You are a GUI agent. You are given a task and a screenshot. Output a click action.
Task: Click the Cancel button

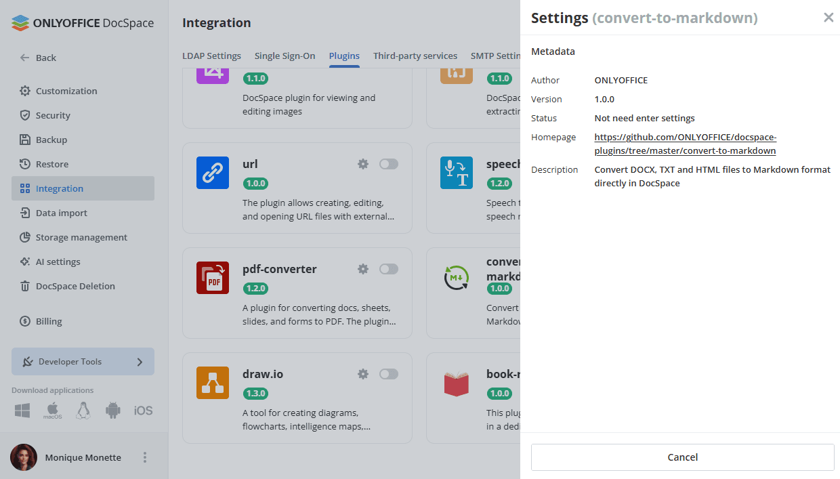click(682, 457)
